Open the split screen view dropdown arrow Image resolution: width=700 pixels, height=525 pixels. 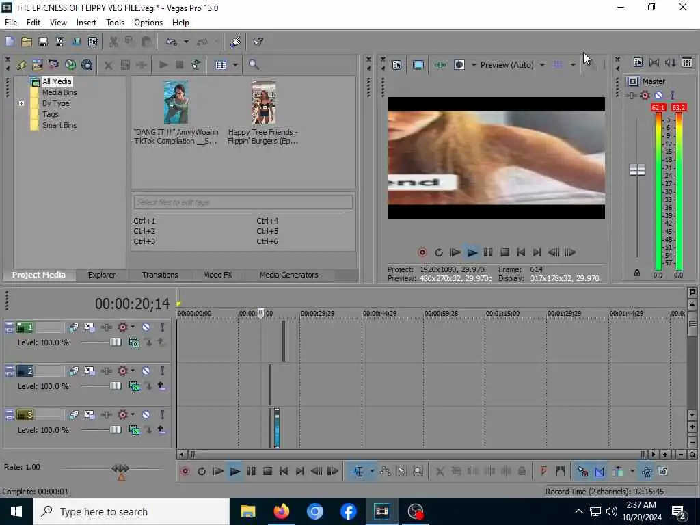tap(474, 65)
